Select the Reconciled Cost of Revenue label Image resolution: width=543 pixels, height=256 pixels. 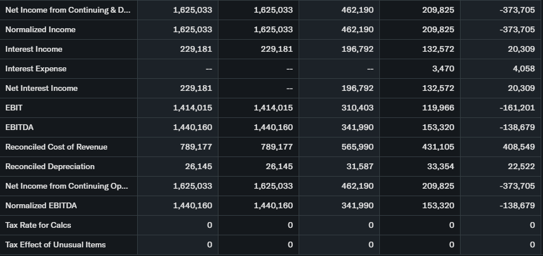point(56,147)
